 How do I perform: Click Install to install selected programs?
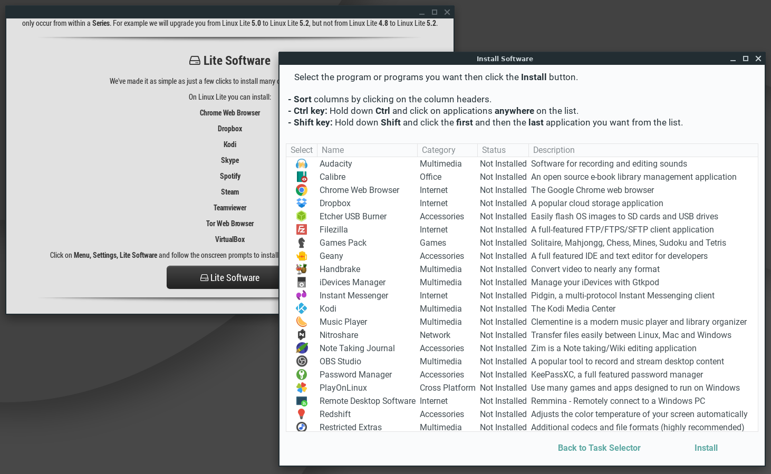click(706, 448)
